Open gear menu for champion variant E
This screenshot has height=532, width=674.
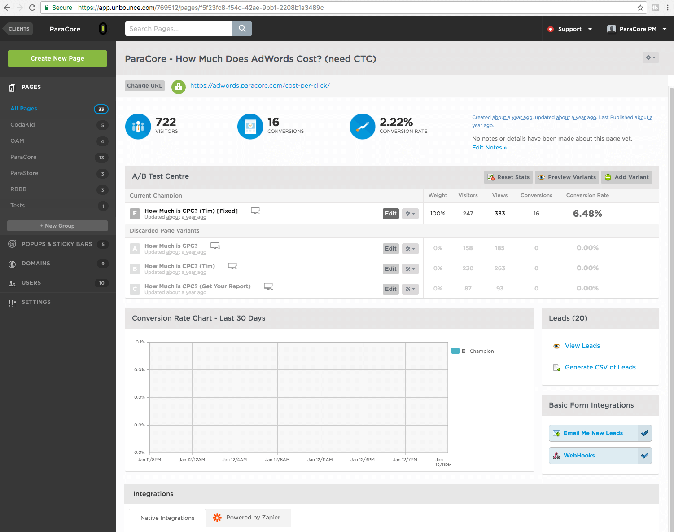(410, 214)
